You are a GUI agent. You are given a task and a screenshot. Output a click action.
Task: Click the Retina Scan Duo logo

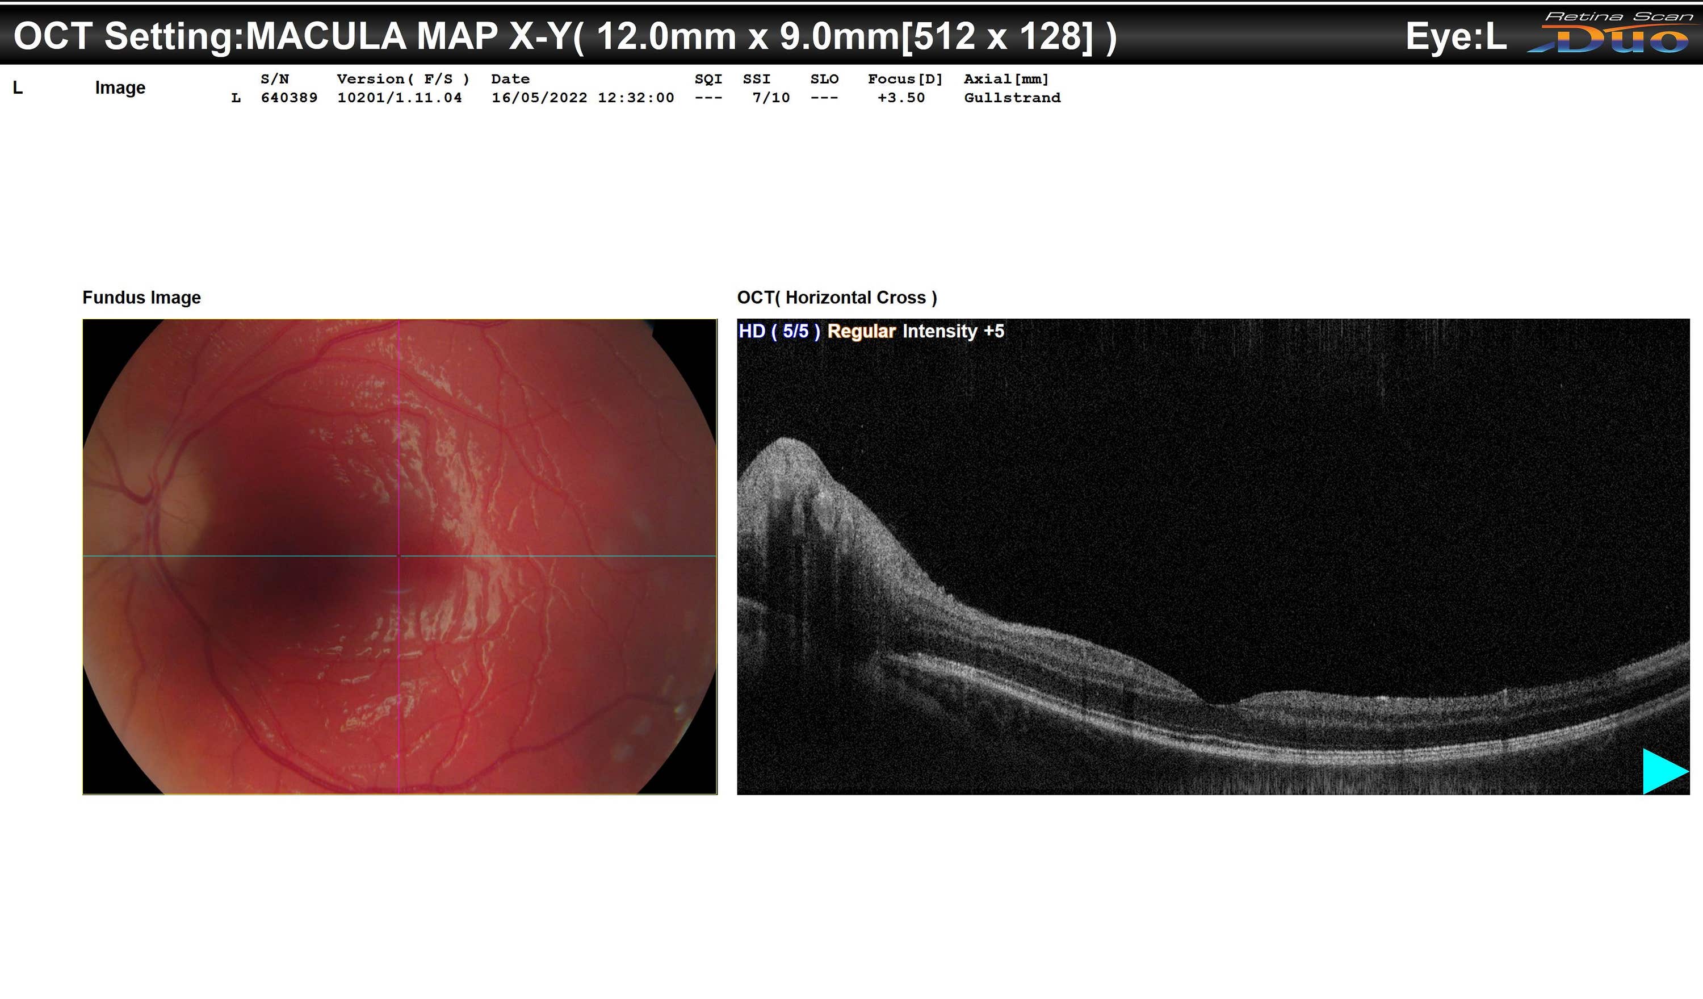1612,32
